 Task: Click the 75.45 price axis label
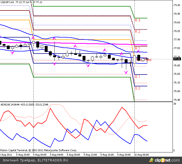(x=176, y=100)
